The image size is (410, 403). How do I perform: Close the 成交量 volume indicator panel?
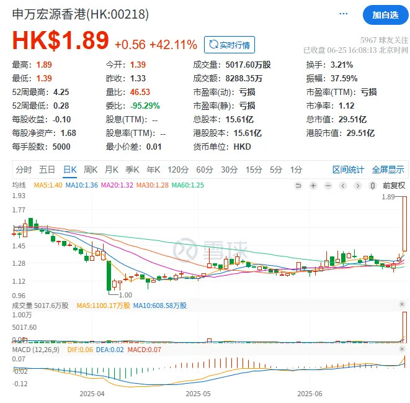click(x=402, y=304)
